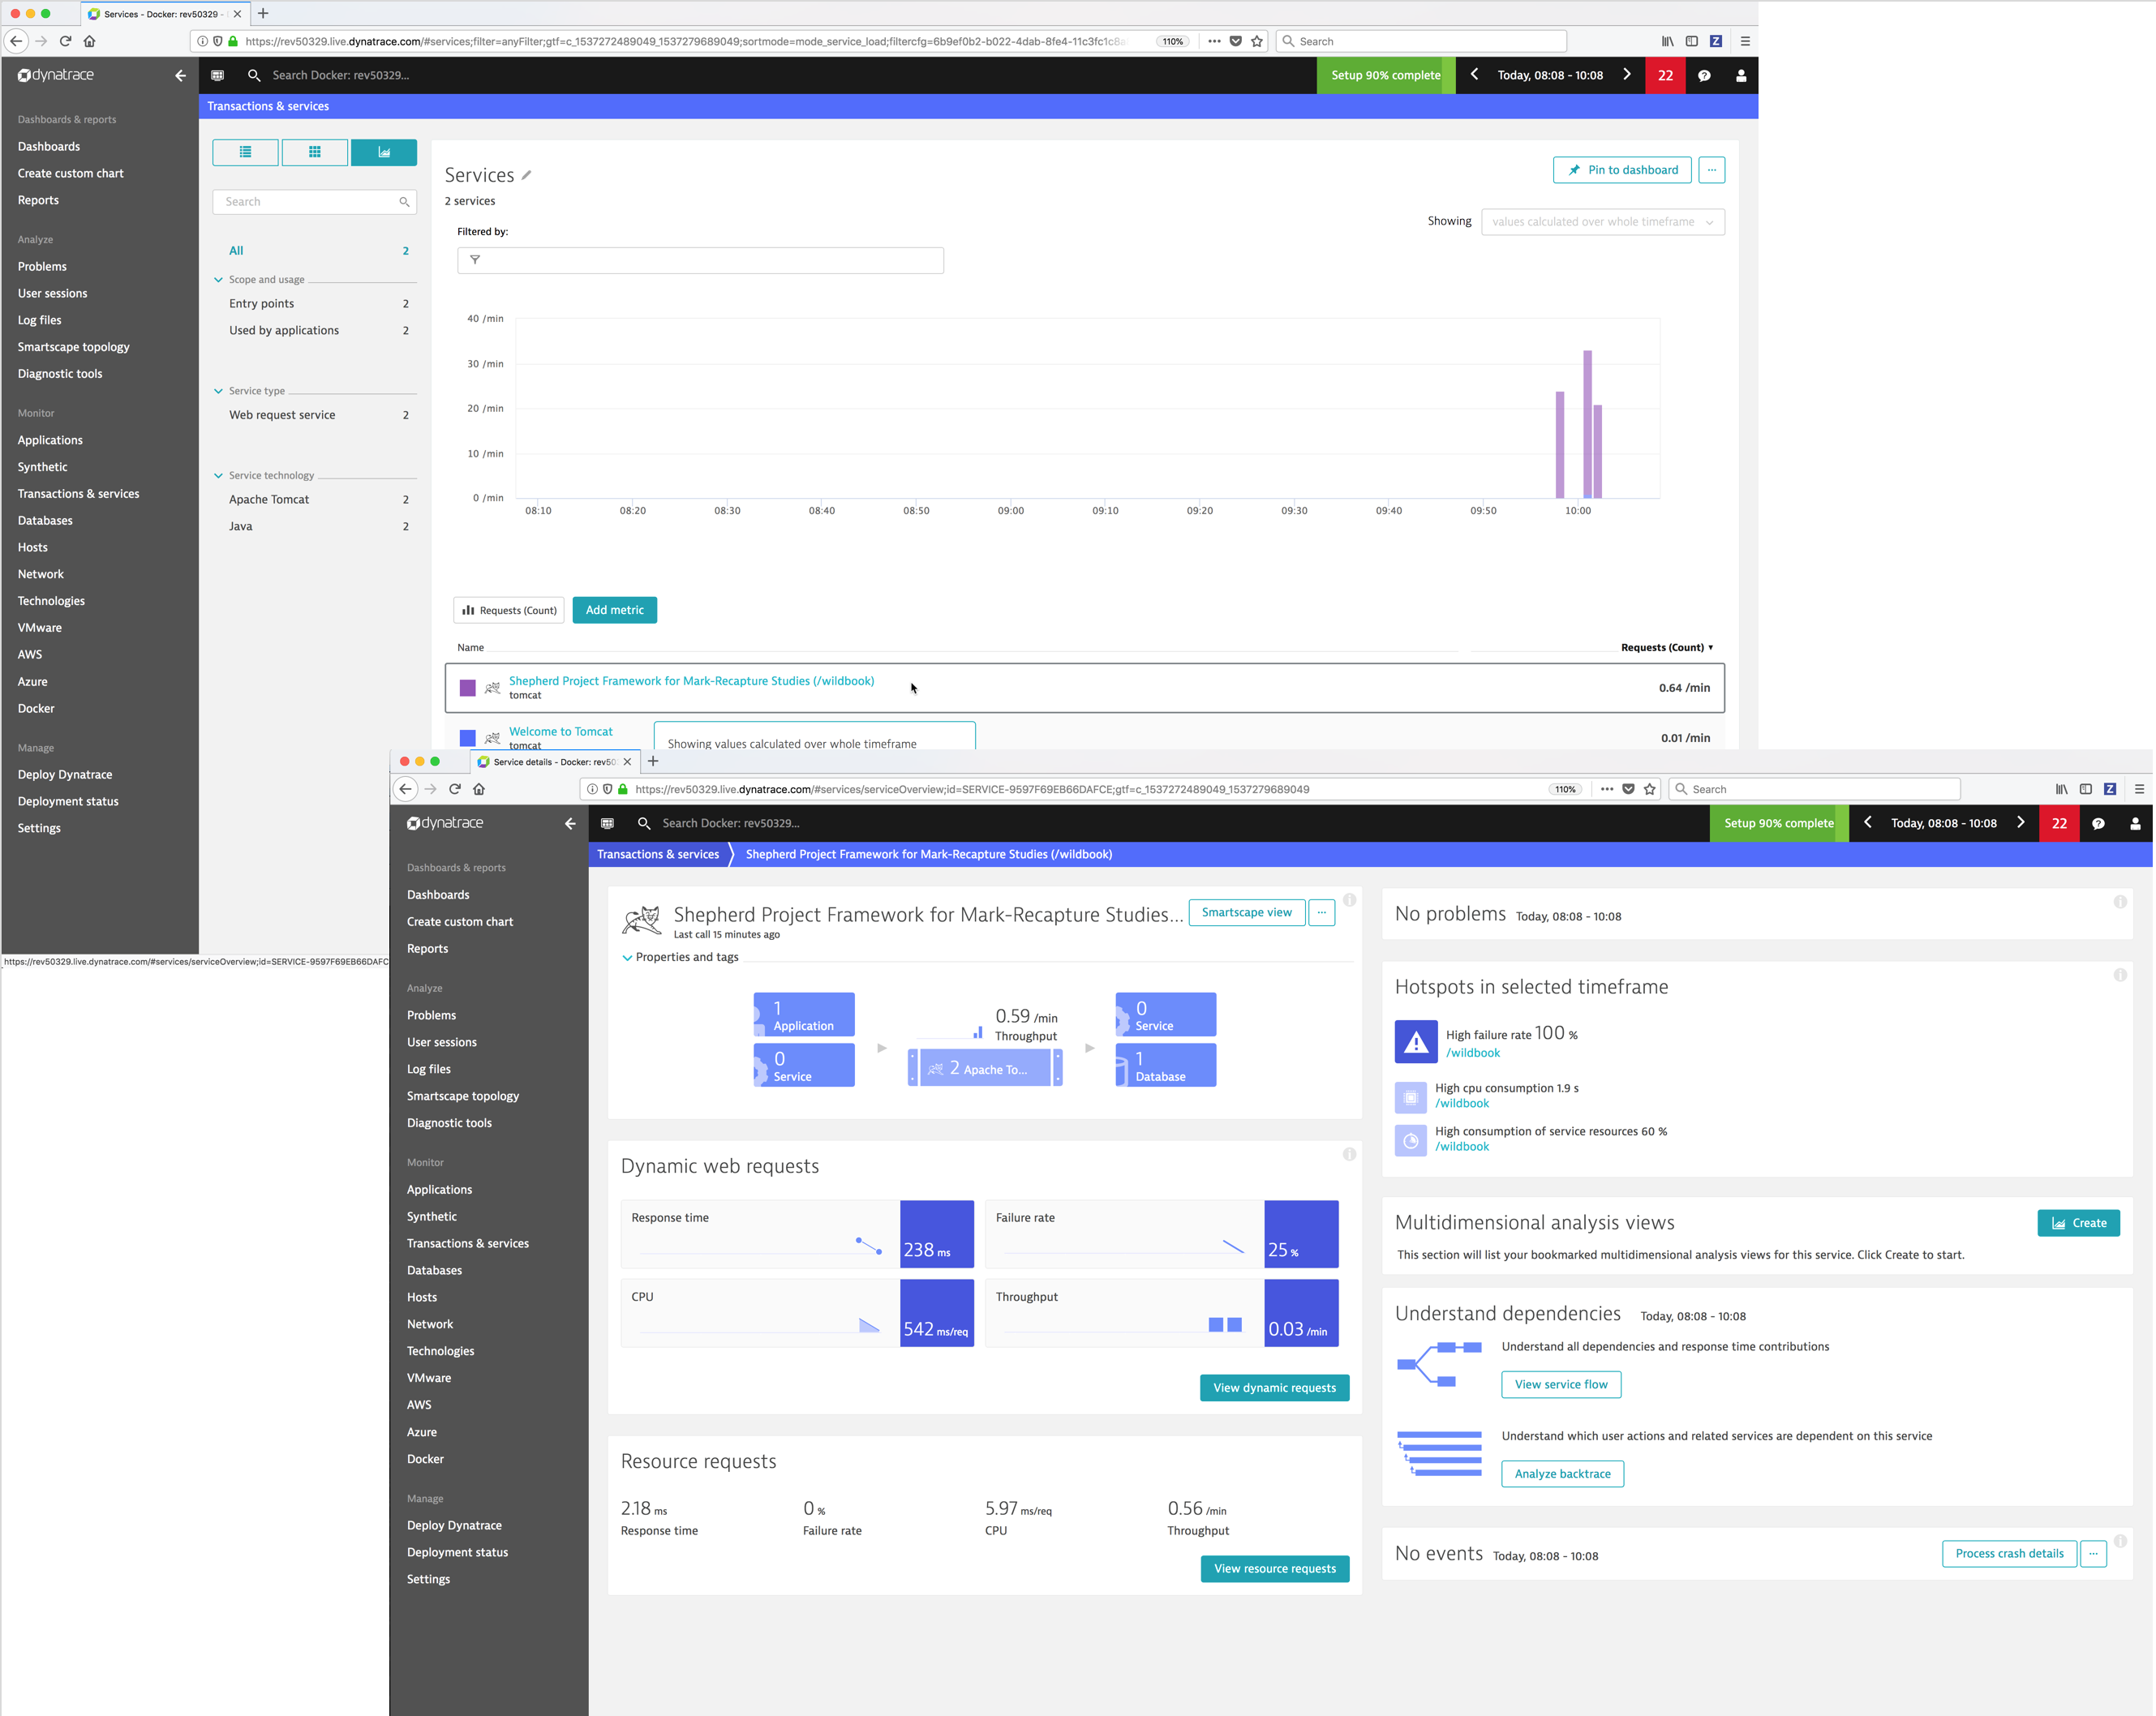This screenshot has height=1716, width=2156.
Task: Open the more options button next to Smartscape view
Action: click(x=1321, y=913)
